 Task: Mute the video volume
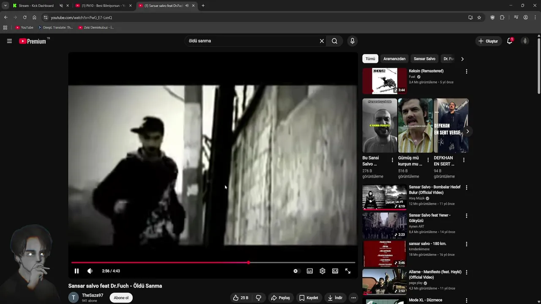[90, 271]
